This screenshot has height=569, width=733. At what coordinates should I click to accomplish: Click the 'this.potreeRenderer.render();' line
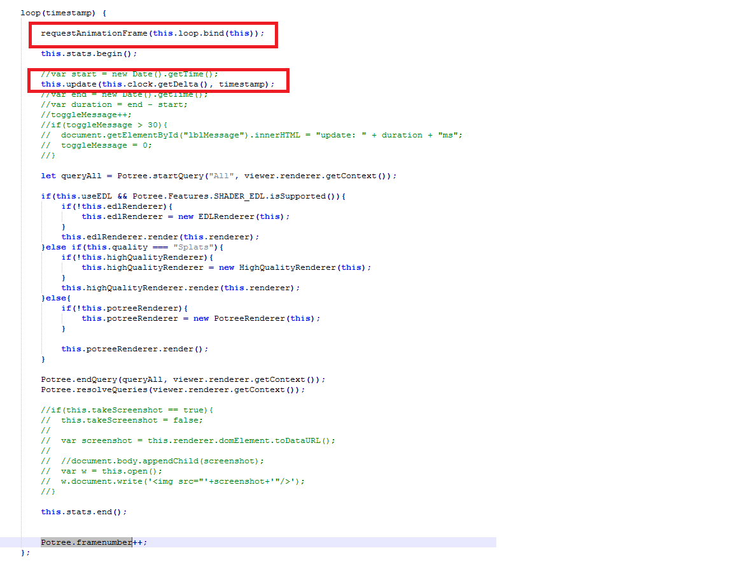[135, 349]
